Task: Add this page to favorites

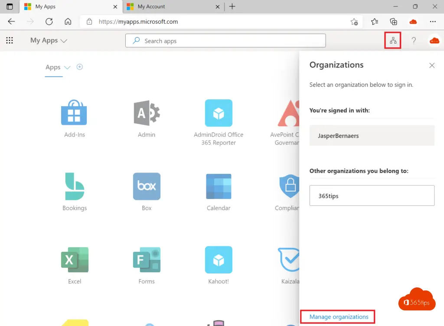Action: pyautogui.click(x=354, y=22)
